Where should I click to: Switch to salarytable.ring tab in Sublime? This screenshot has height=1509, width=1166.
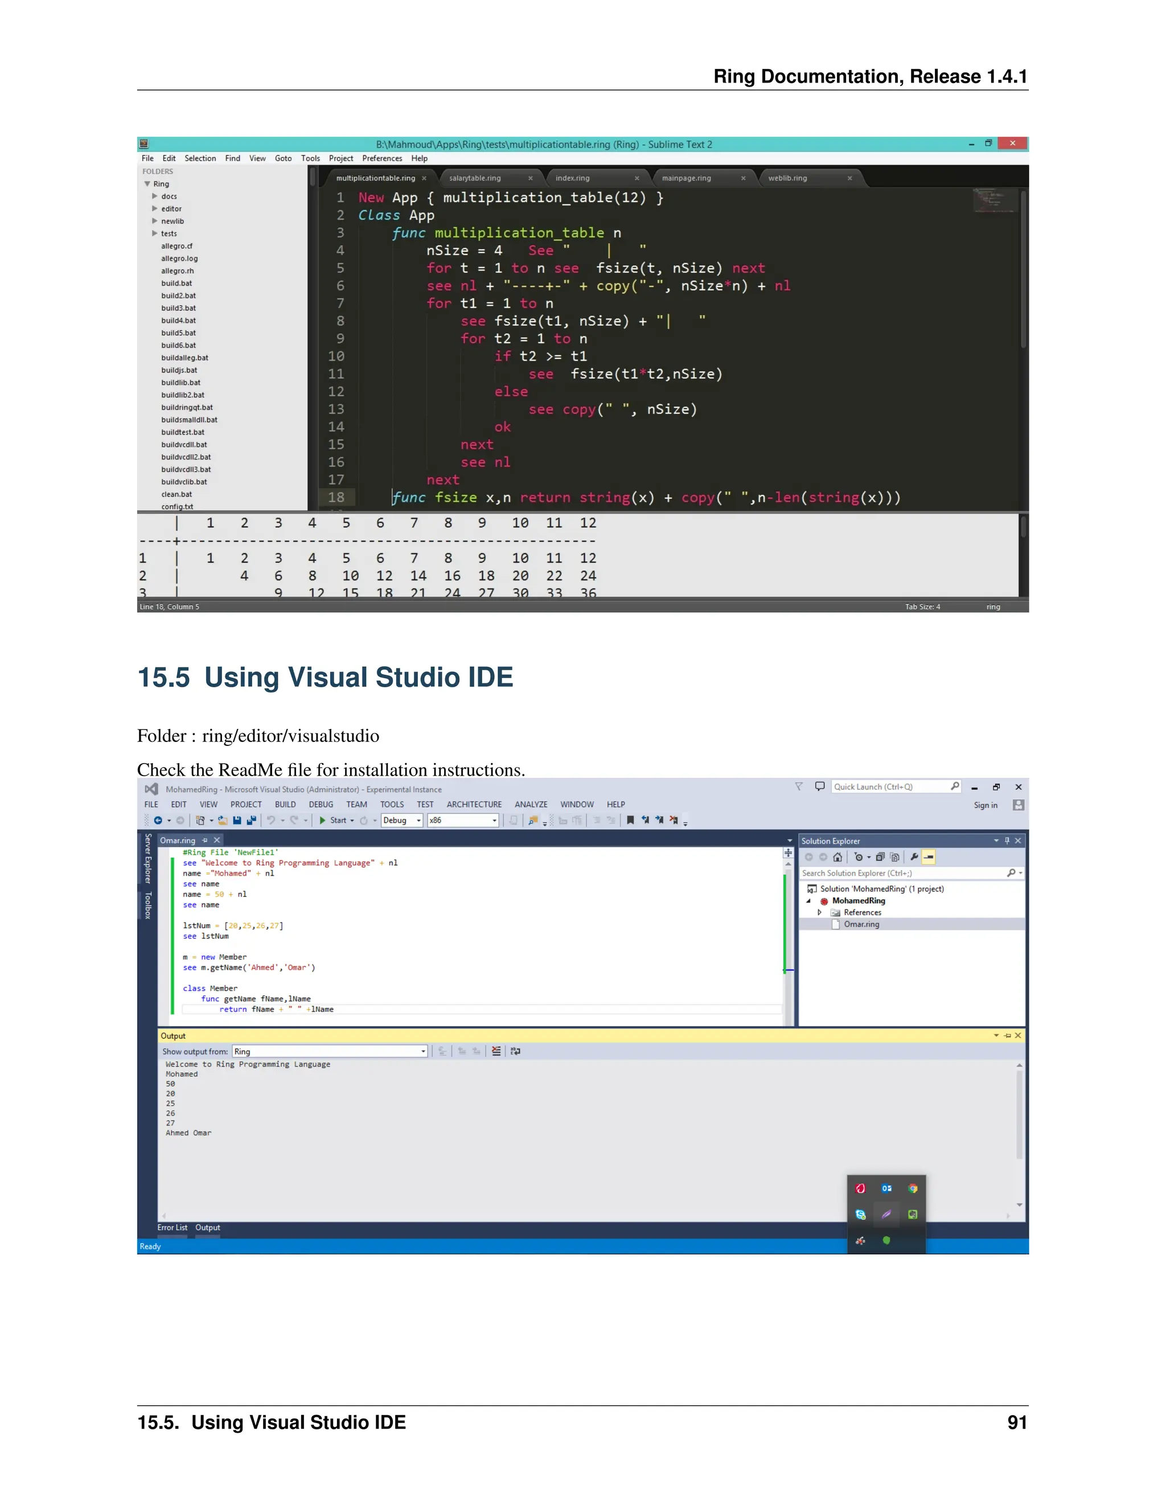[475, 178]
